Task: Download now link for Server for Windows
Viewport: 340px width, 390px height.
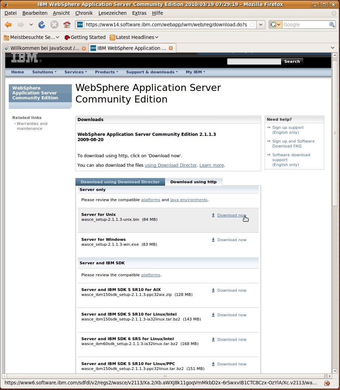Action: click(232, 240)
